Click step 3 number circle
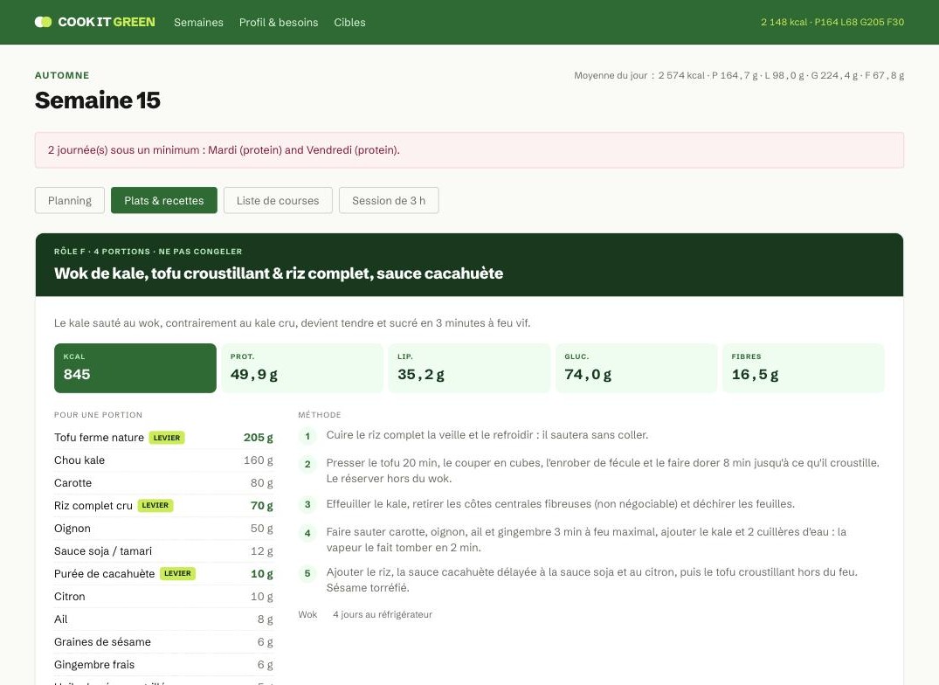Viewport: 939px width, 685px height. [307, 505]
